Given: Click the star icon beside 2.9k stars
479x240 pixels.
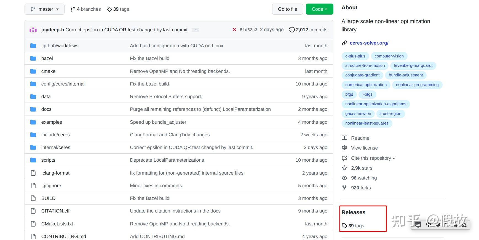Looking at the screenshot, I should 344,168.
